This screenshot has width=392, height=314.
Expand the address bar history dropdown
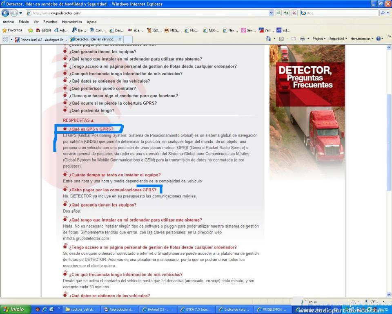point(271,13)
